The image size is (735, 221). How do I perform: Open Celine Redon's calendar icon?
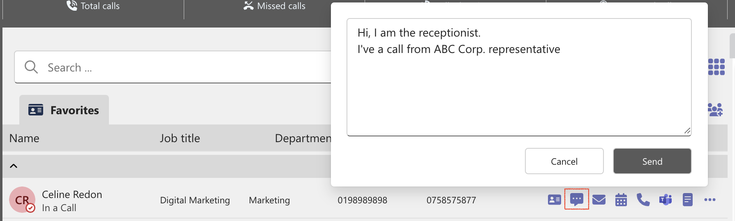point(621,200)
